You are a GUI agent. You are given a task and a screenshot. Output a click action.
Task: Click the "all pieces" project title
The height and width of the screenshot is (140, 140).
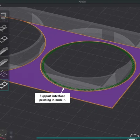[x=83, y=2]
